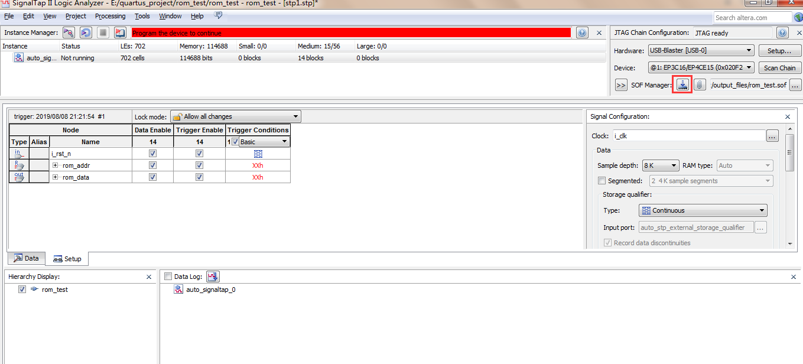
Task: Open the RAM type Auto dropdown
Action: coord(745,165)
